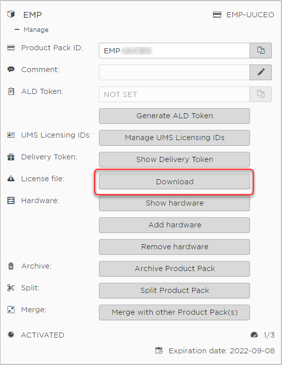The height and width of the screenshot is (365, 282).
Task: Click the ACTIVATED status icon
Action: (11, 335)
